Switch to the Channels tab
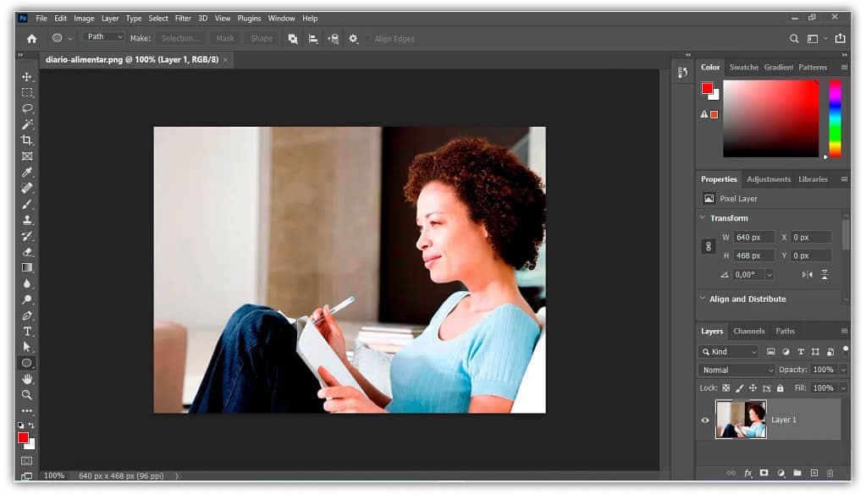 pyautogui.click(x=748, y=331)
